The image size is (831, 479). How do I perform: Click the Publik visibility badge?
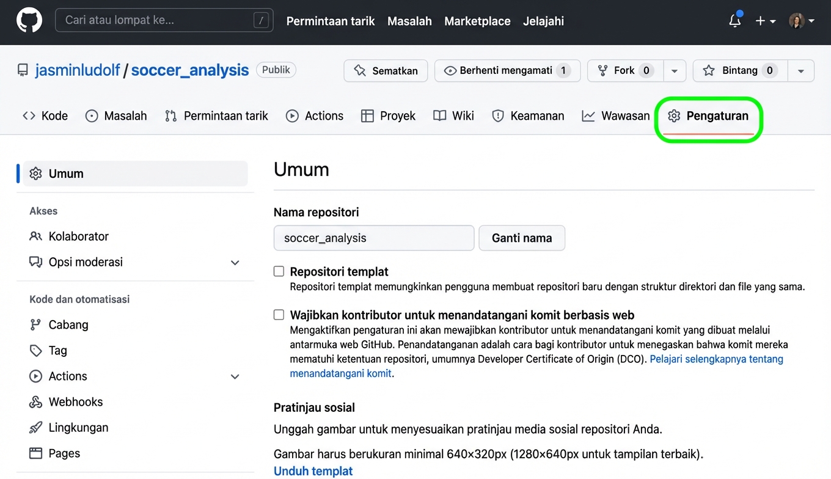click(276, 70)
